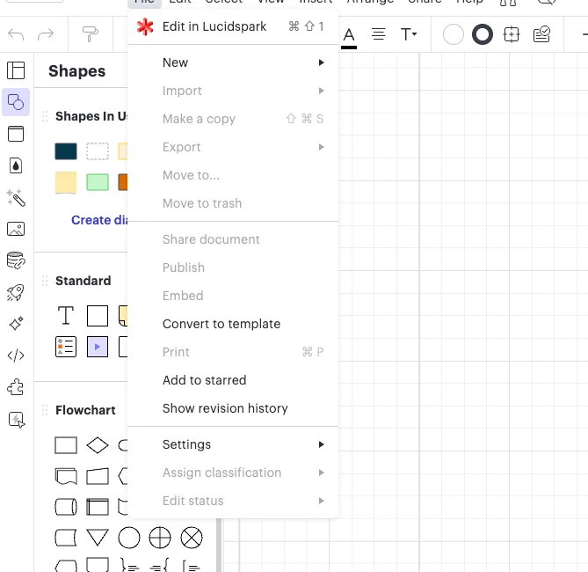Image resolution: width=588 pixels, height=572 pixels.
Task: Choose Publish in File menu
Action: click(x=233, y=268)
